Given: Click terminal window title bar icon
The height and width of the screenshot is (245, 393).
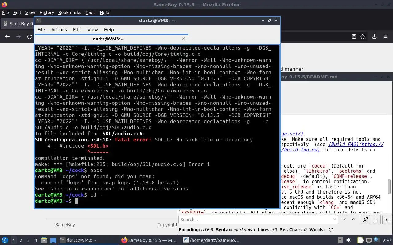Looking at the screenshot, I should (38, 21).
